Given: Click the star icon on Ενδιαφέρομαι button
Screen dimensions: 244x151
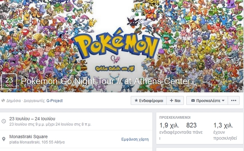Looking at the screenshot, I should (136, 100).
